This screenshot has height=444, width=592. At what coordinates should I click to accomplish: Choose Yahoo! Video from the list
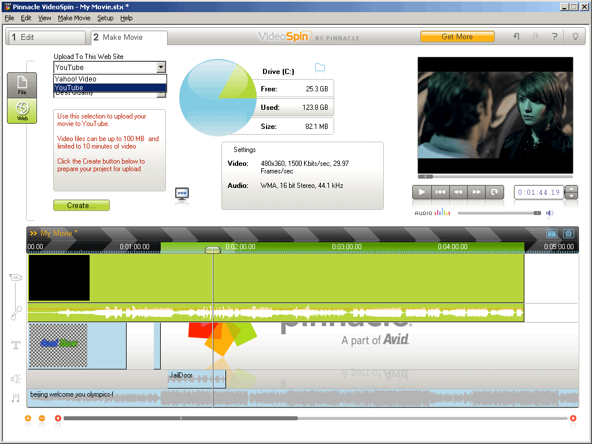[x=110, y=79]
